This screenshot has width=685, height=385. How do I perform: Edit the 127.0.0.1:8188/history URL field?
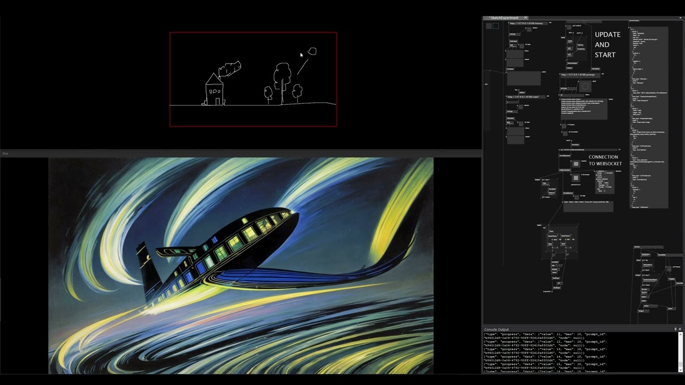pos(529,24)
